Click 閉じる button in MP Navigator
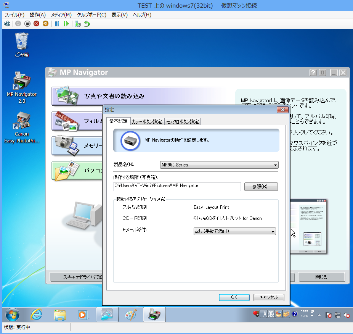 321,277
